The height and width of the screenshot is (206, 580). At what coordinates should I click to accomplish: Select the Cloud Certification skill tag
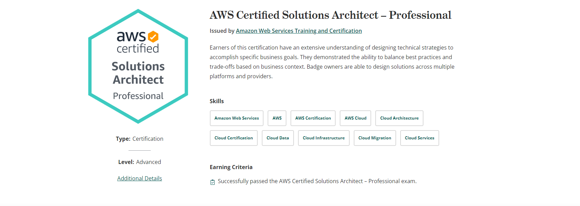(x=233, y=138)
